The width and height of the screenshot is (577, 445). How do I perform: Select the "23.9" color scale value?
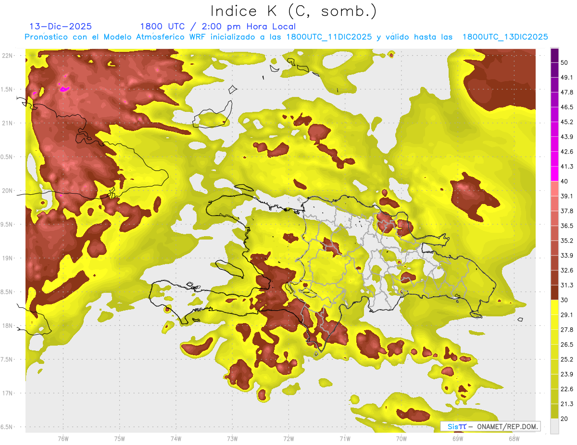(x=567, y=374)
